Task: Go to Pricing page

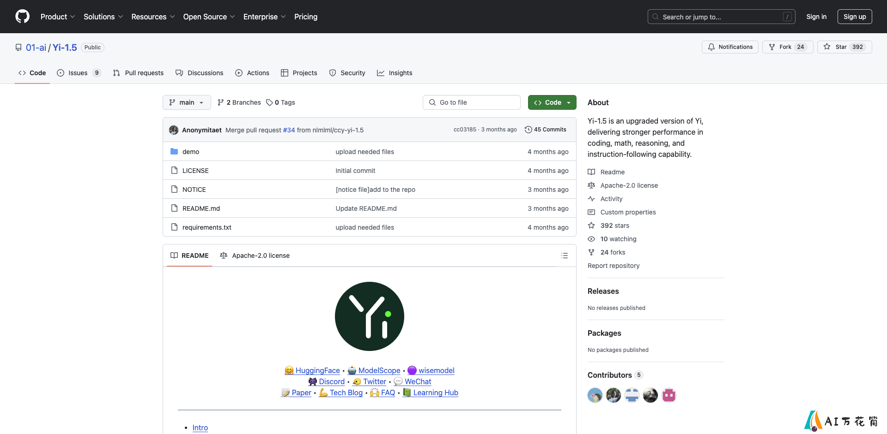Action: tap(306, 17)
